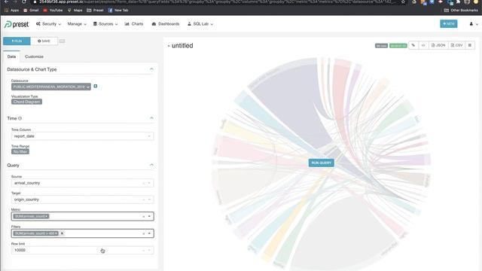Click the Preset logo

[17, 24]
